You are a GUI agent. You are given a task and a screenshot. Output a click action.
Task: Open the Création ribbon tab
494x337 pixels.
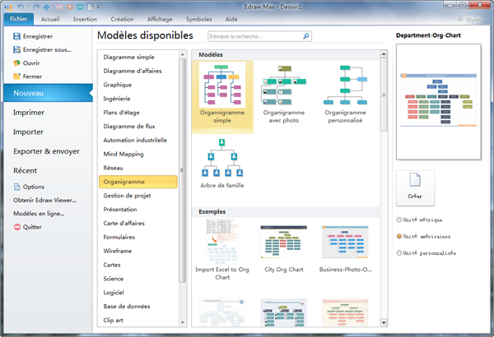point(122,19)
